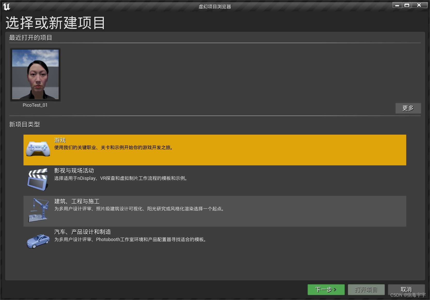Click the 下一步 button
The image size is (430, 300).
pyautogui.click(x=326, y=290)
